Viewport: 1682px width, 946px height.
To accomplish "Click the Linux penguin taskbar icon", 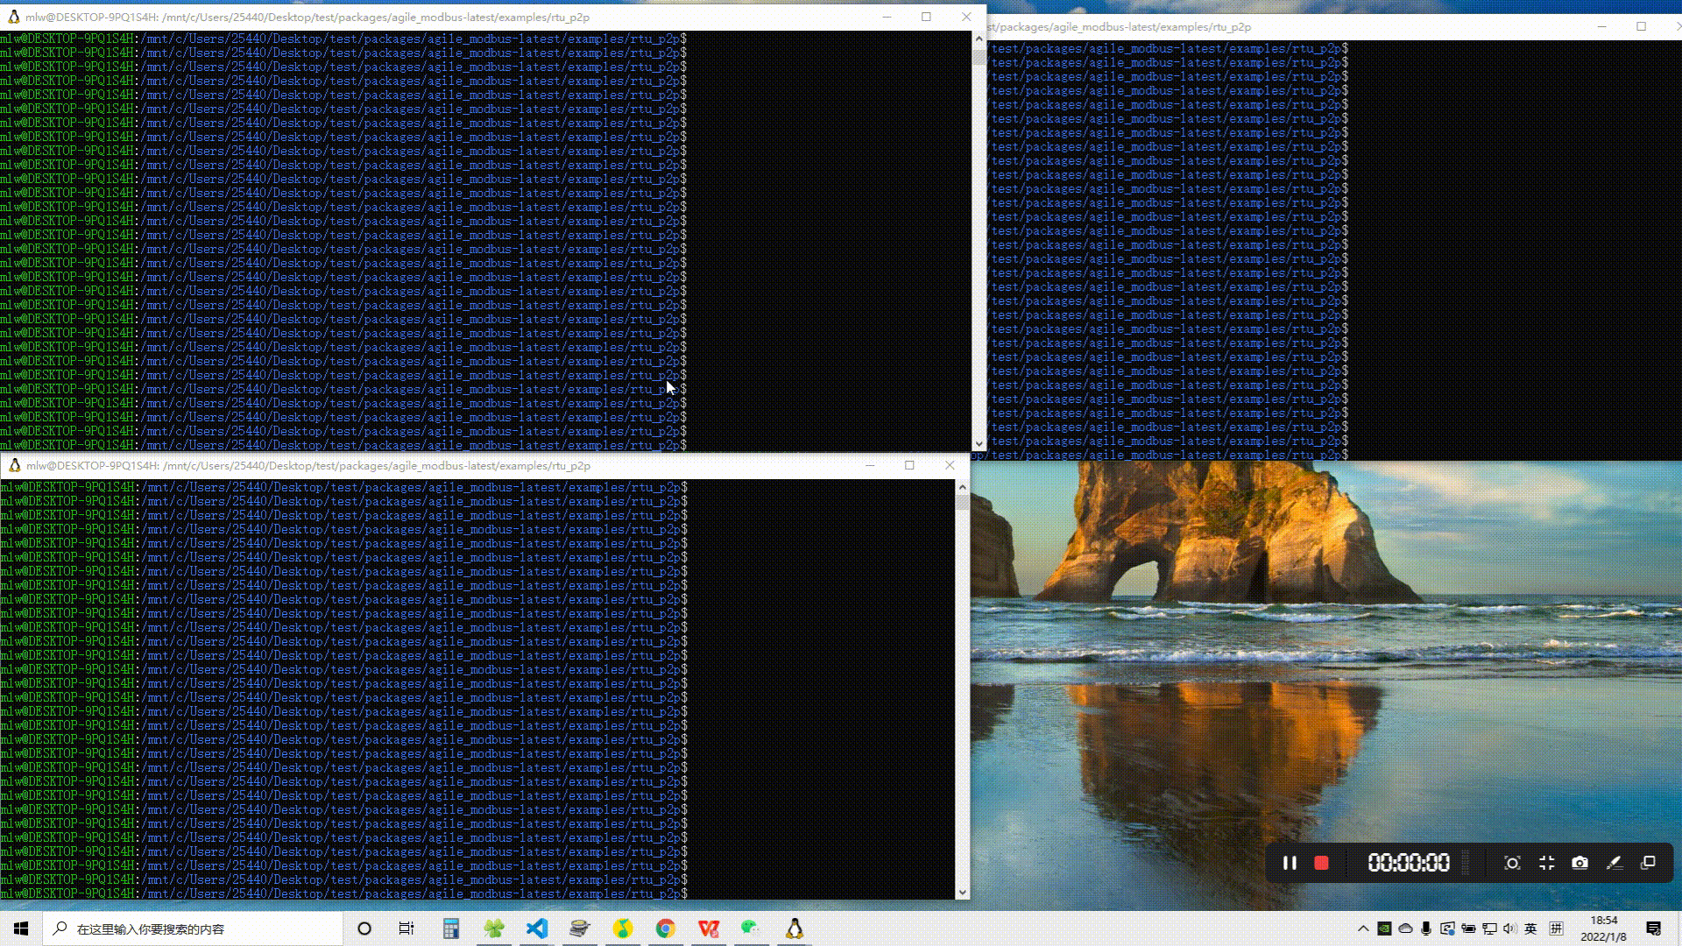I will [794, 928].
